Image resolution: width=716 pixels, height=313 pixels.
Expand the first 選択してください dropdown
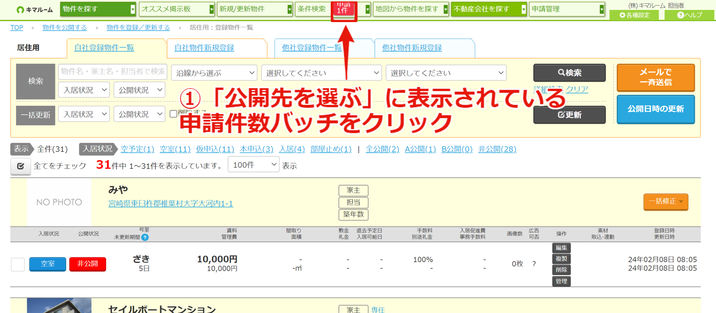321,73
